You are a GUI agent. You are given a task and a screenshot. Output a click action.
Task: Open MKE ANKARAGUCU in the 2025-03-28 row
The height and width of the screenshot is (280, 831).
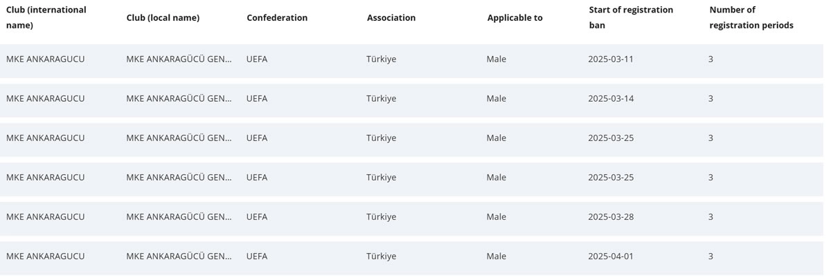46,217
